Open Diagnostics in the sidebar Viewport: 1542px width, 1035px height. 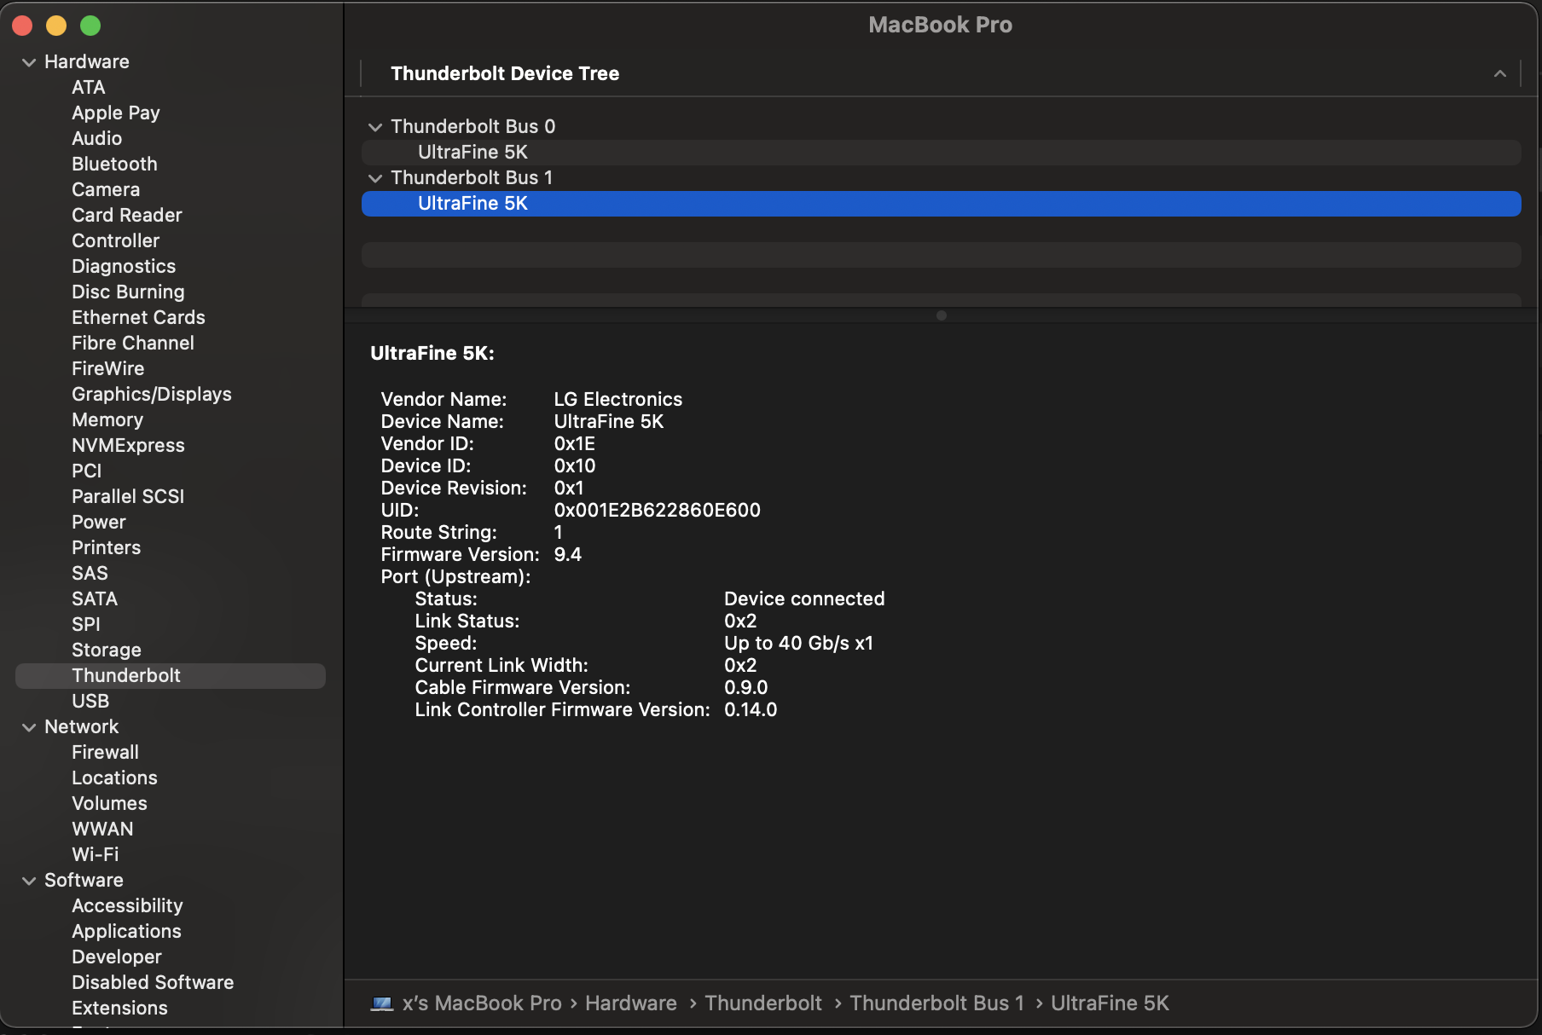pyautogui.click(x=124, y=267)
